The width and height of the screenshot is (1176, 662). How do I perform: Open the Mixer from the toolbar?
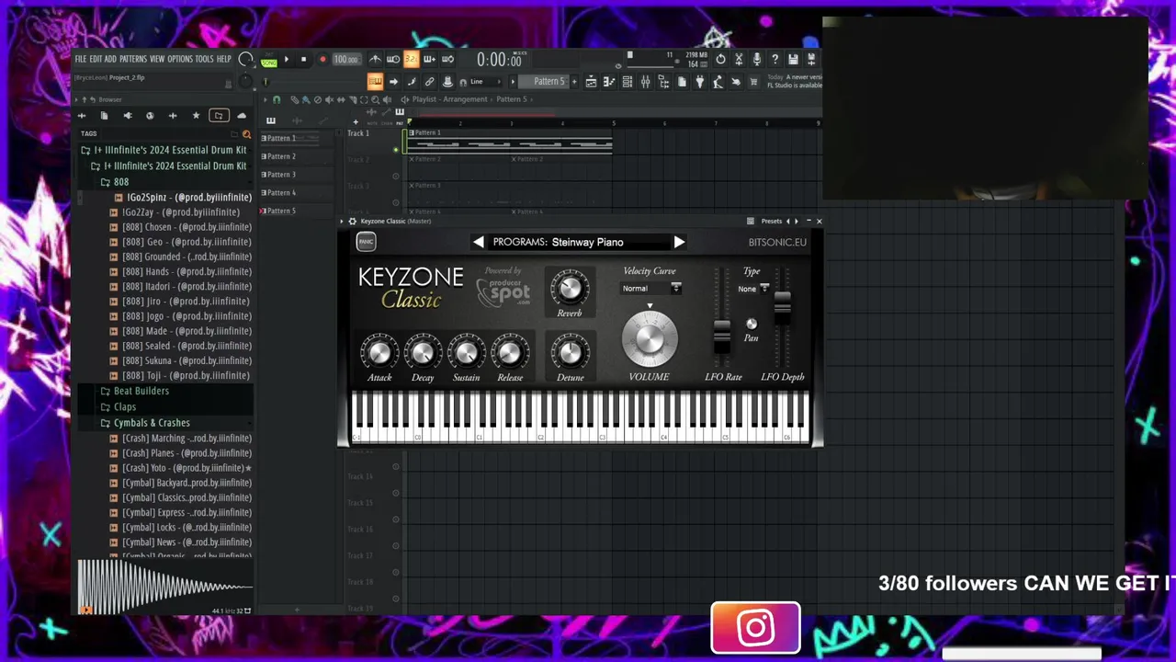tap(645, 81)
